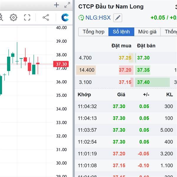Viewport: 177px width, 177px height.
Task: Click the bid price 37.20 in order book
Action: point(125,70)
